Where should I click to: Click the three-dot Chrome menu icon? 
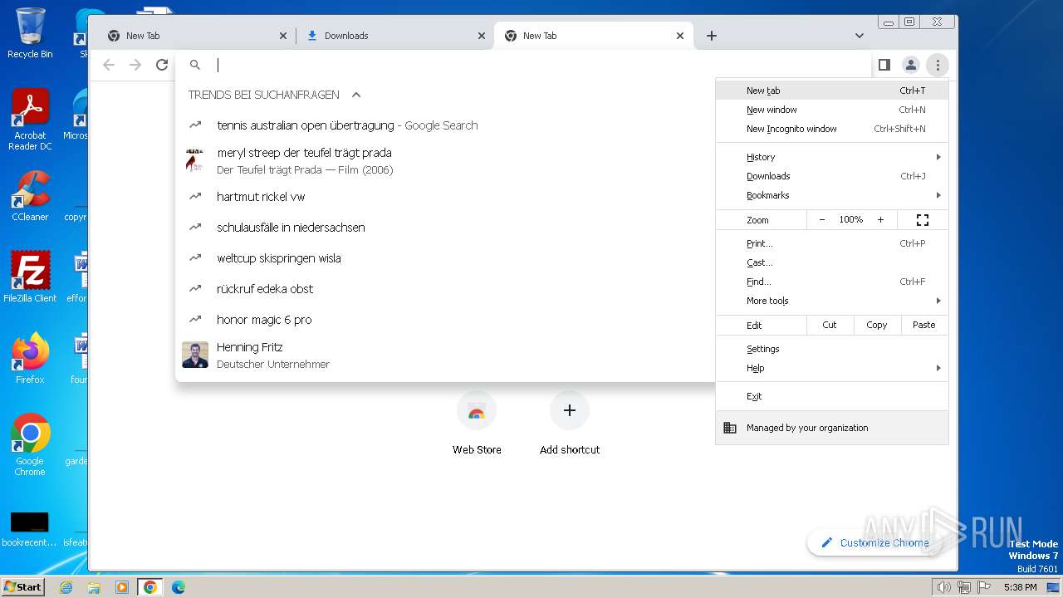[938, 65]
